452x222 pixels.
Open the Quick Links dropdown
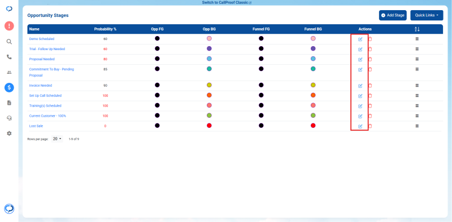(x=427, y=15)
